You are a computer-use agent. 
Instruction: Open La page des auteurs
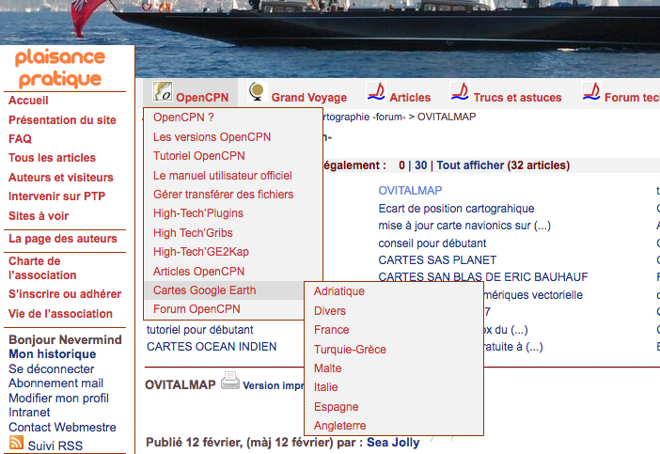[x=63, y=239]
